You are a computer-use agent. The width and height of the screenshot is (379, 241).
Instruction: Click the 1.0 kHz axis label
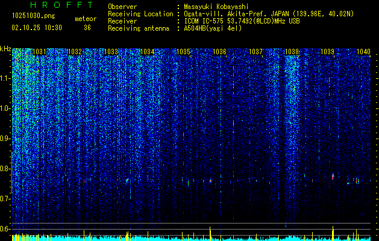click(5, 108)
